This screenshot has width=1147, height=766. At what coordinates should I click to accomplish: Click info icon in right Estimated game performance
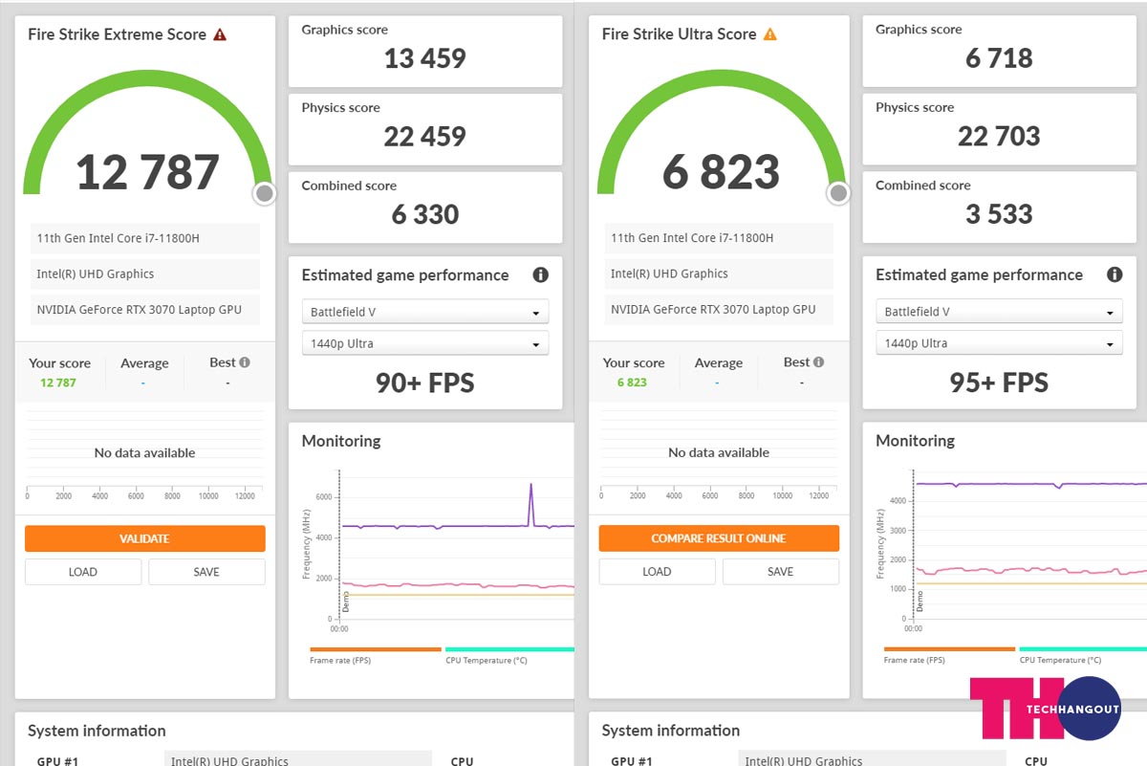click(1115, 275)
